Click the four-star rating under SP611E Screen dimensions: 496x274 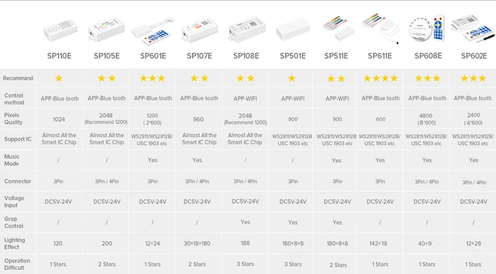click(x=380, y=79)
